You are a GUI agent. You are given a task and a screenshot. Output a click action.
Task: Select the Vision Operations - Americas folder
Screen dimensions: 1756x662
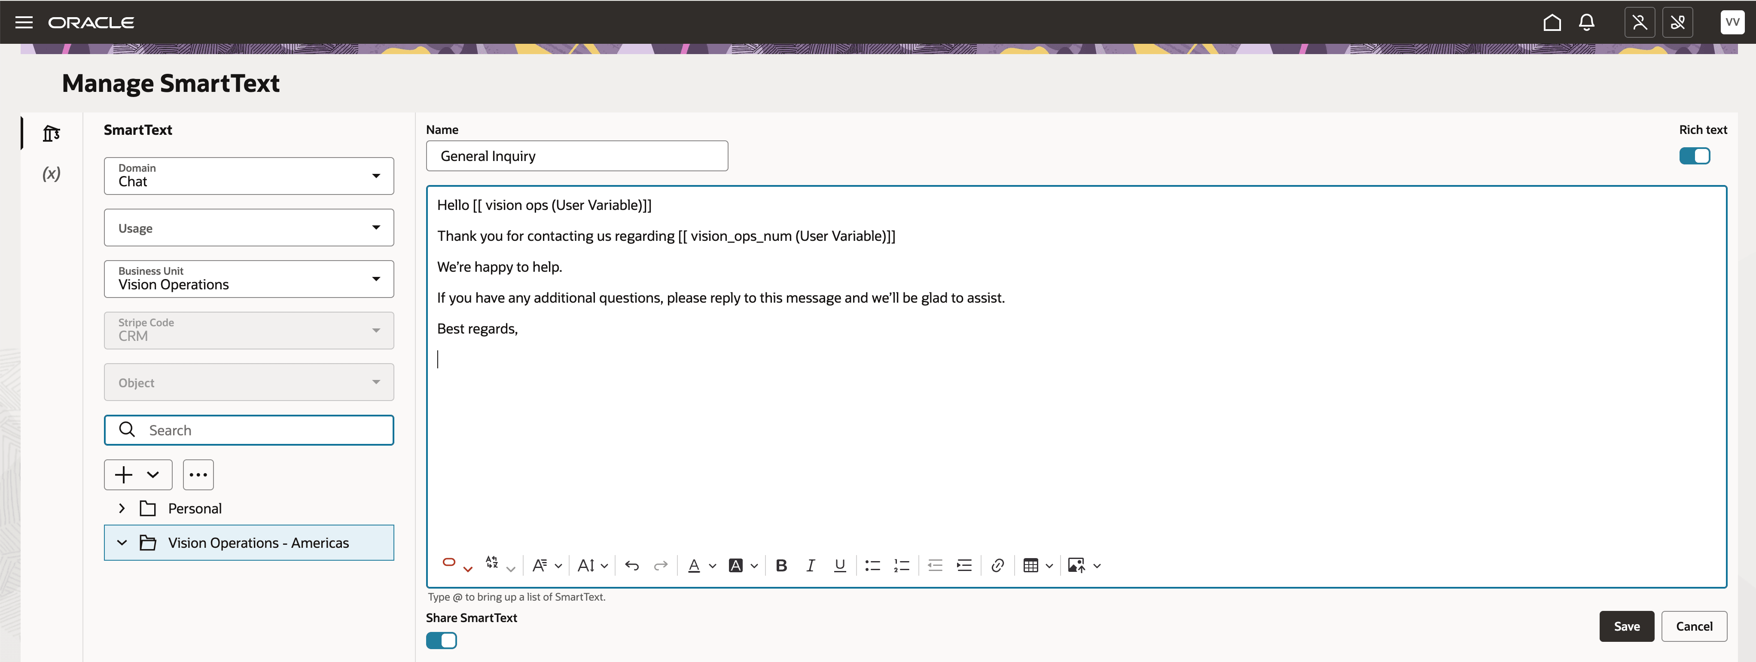click(x=249, y=543)
